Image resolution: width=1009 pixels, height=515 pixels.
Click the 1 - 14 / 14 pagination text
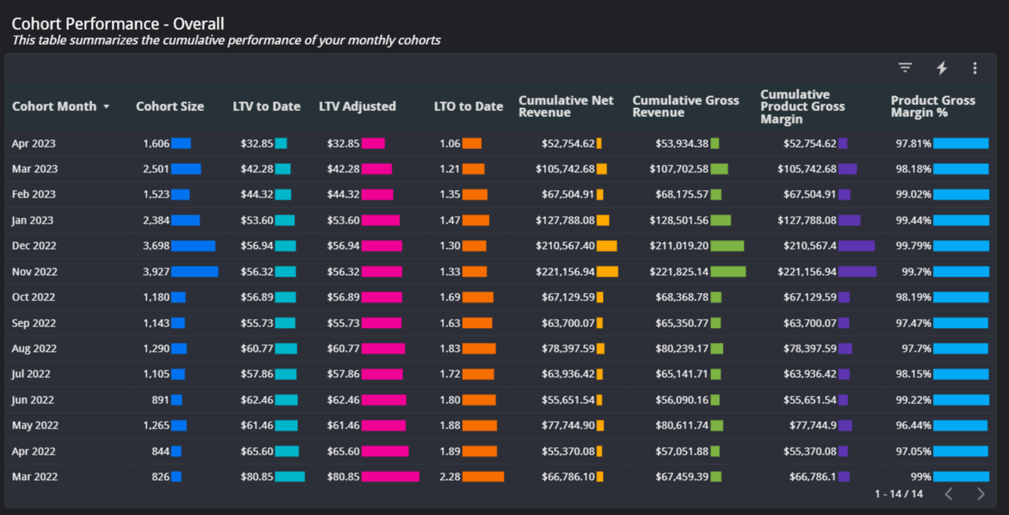pos(899,493)
